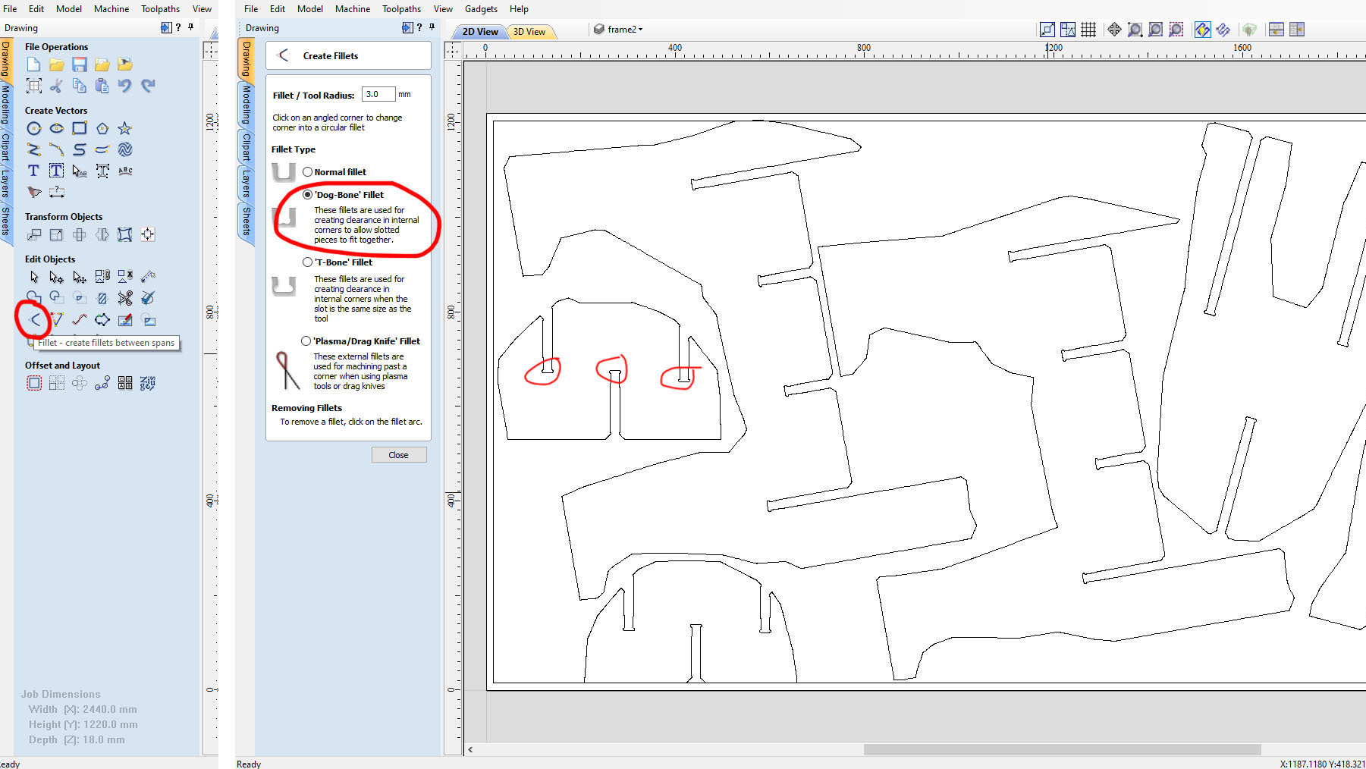Click the Undo arrow icon

(x=124, y=86)
